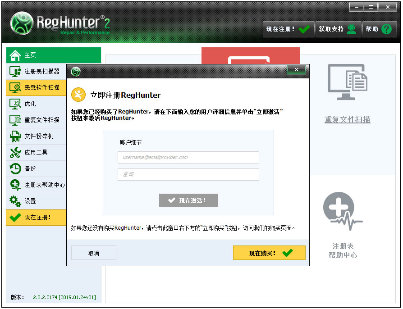
Task: Click the 获取支持 support button
Action: (x=338, y=29)
